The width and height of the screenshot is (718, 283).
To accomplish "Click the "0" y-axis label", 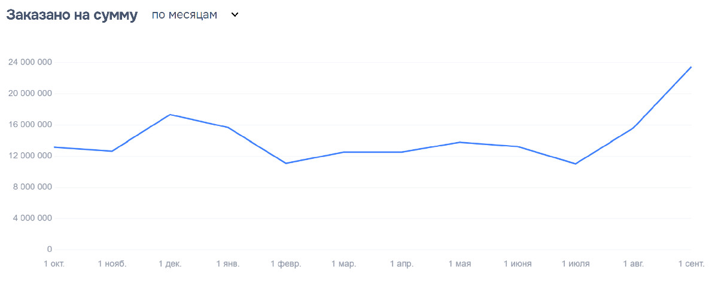I will click(50, 249).
